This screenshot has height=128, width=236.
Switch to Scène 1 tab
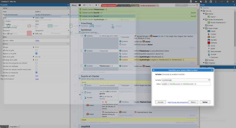(x=134, y=6)
